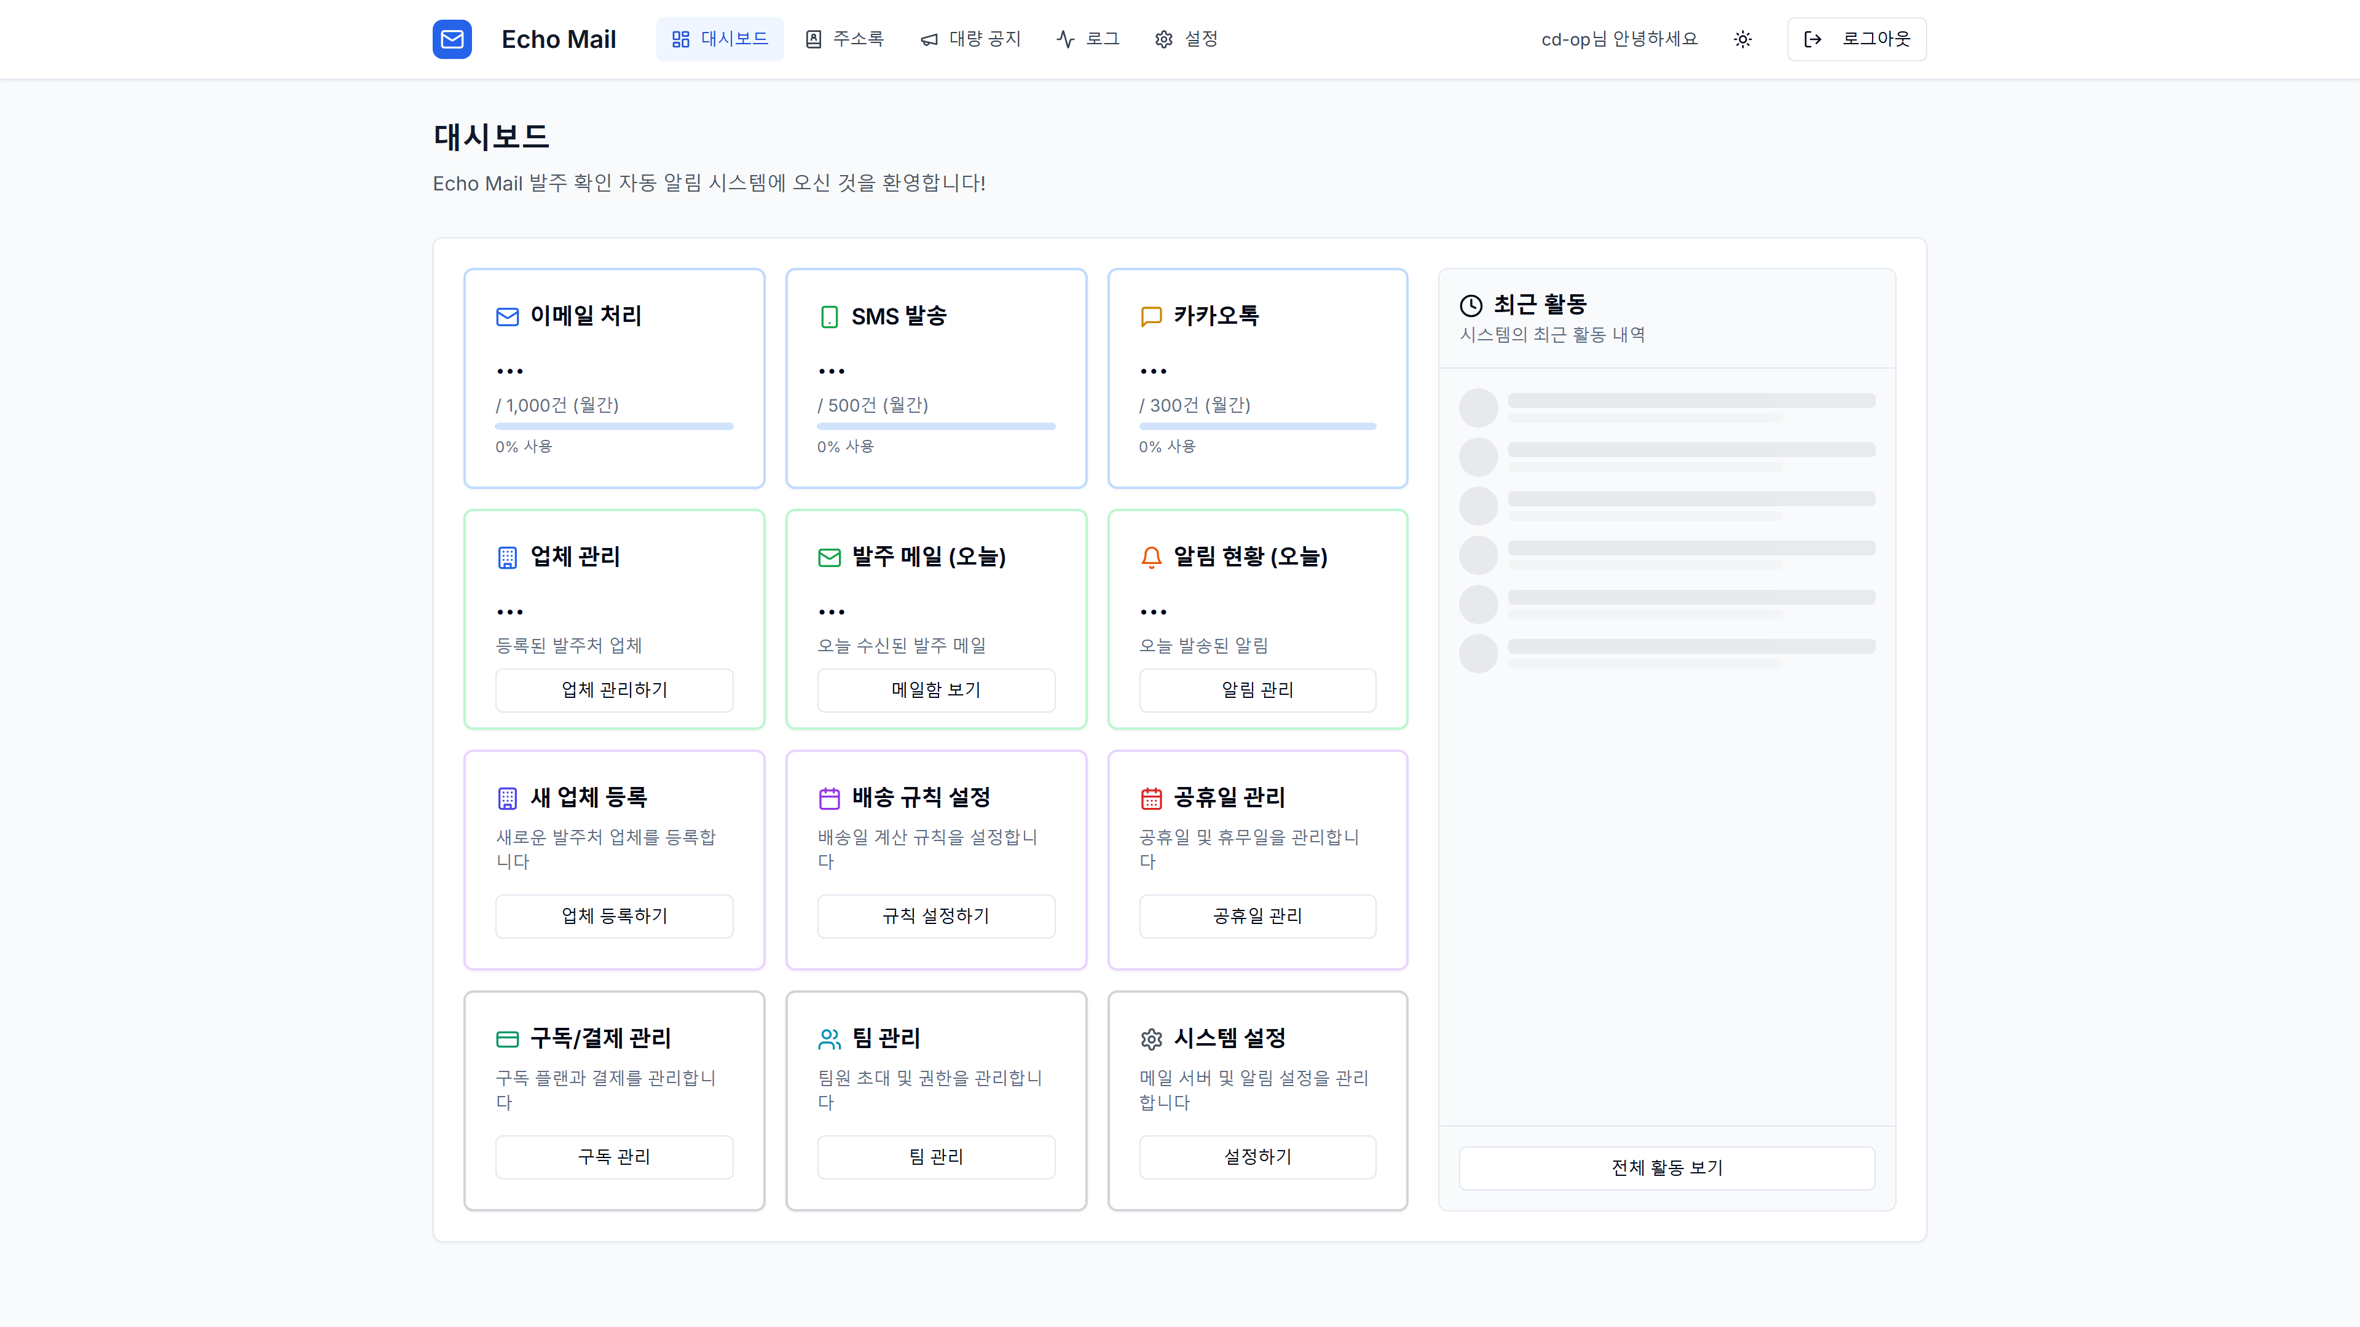This screenshot has height=1327, width=2360.
Task: Click the credit card icon on 구독/결제 관리 card
Action: pyautogui.click(x=508, y=1038)
